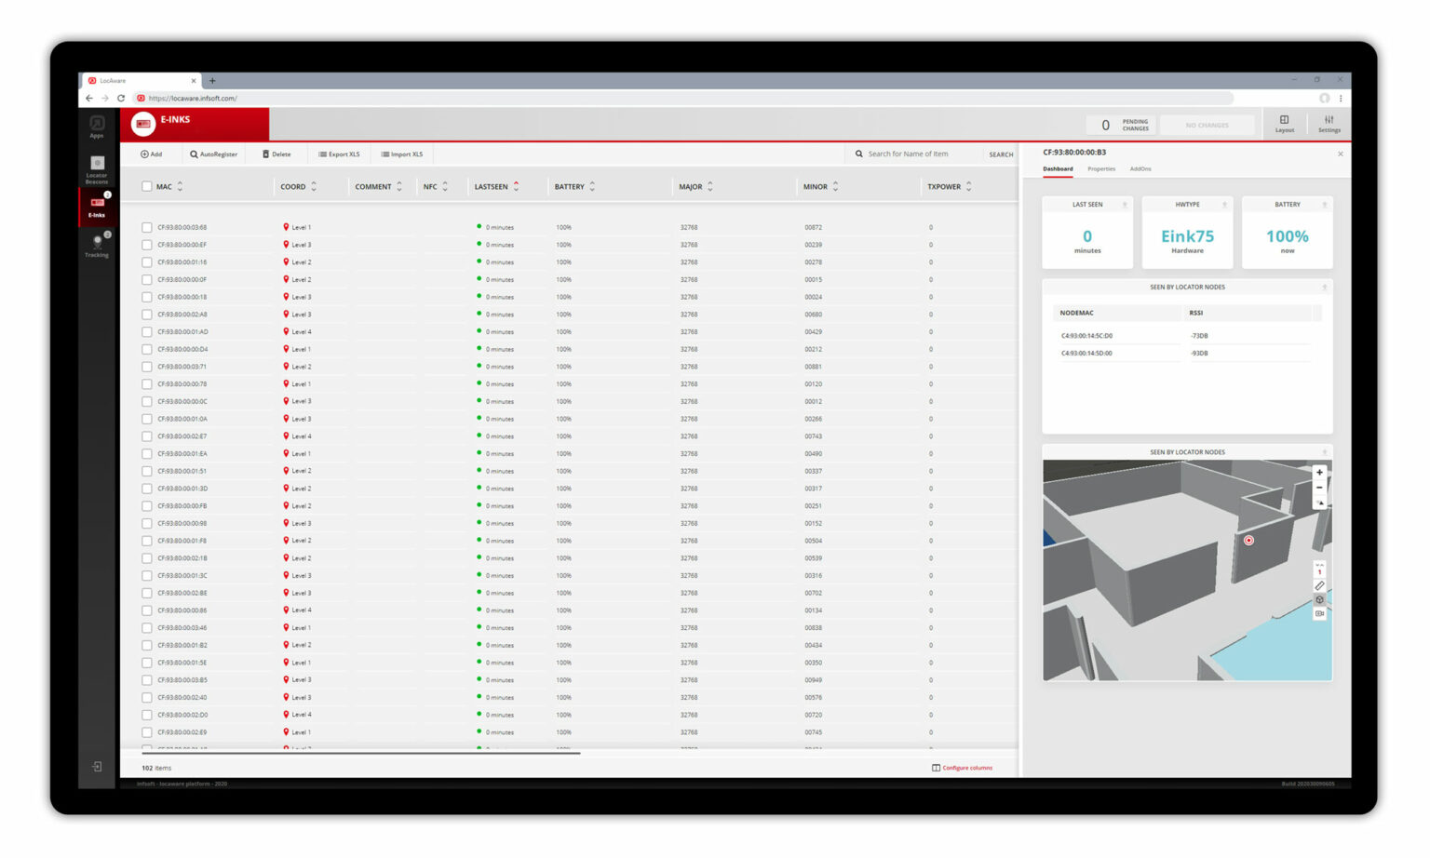This screenshot has width=1430, height=858.
Task: Sort by the LASTSEEN column arrows
Action: (x=517, y=187)
